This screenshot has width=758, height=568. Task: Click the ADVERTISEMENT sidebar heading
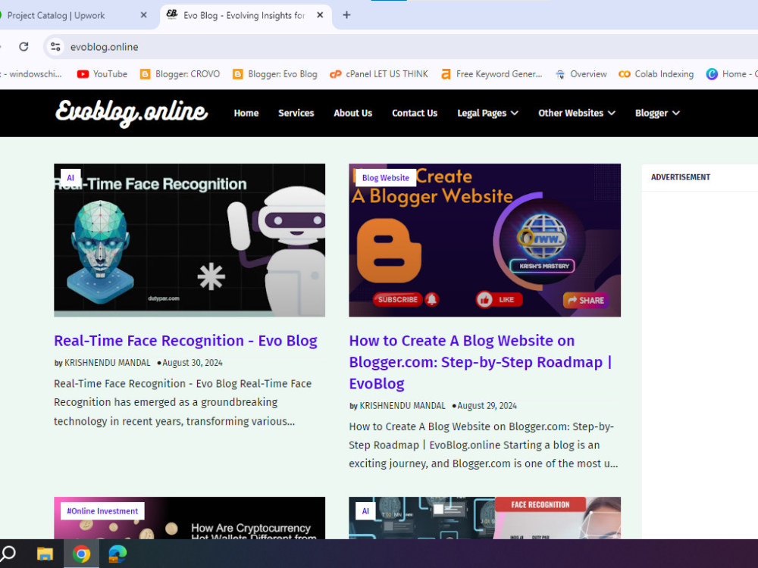(x=680, y=177)
